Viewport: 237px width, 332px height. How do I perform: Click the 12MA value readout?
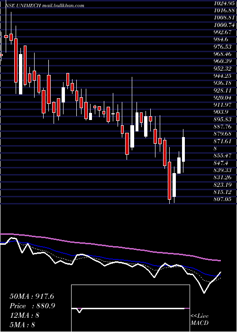[24, 315]
